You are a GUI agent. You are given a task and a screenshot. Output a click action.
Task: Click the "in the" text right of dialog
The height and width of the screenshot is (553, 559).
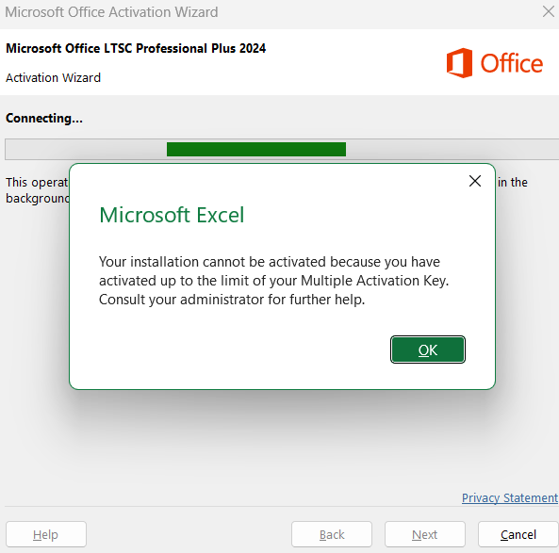point(513,182)
